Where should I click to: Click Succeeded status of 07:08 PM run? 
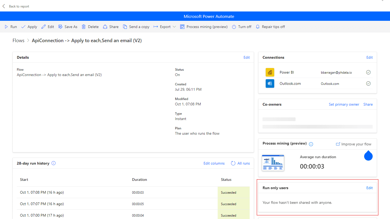point(229,192)
